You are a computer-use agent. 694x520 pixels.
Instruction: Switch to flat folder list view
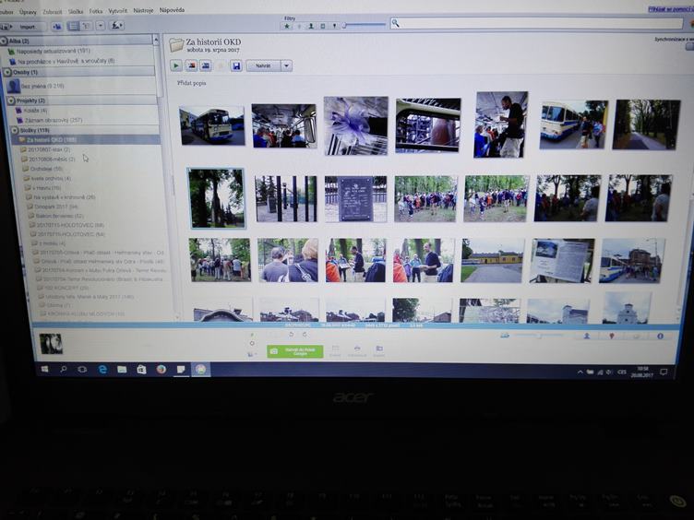pyautogui.click(x=74, y=26)
